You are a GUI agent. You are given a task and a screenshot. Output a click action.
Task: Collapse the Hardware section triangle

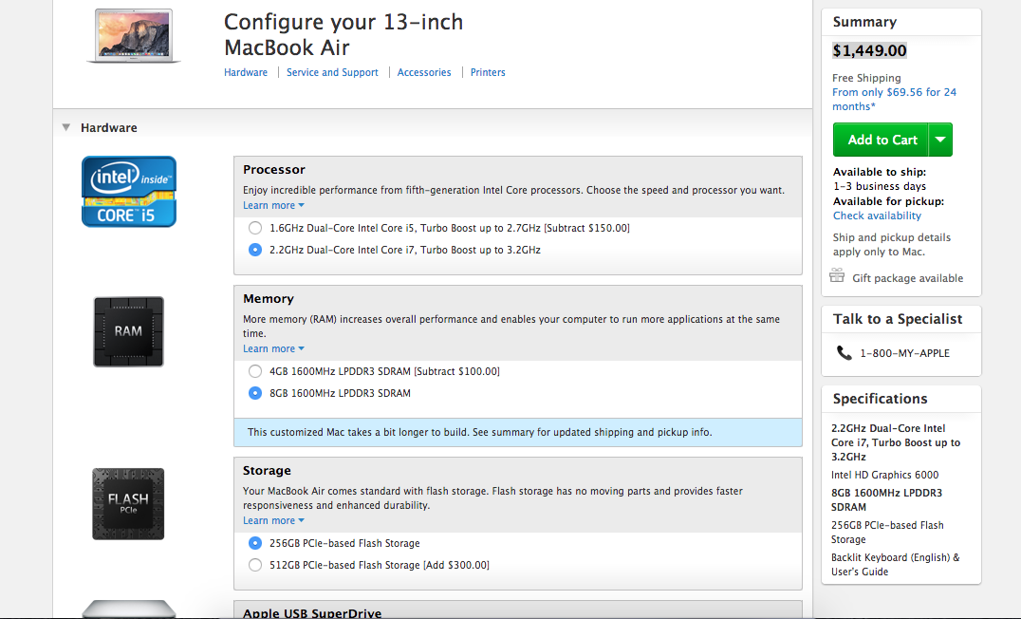65,128
